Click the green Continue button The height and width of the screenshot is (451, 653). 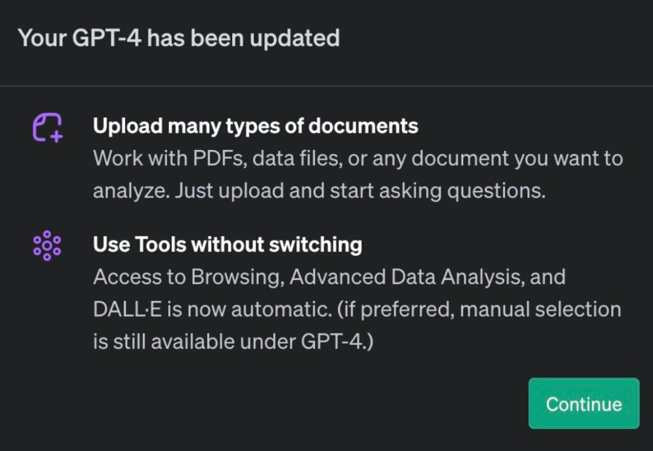pos(584,403)
